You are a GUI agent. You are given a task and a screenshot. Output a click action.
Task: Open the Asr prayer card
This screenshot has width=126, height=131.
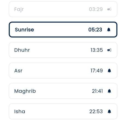[x=63, y=70]
